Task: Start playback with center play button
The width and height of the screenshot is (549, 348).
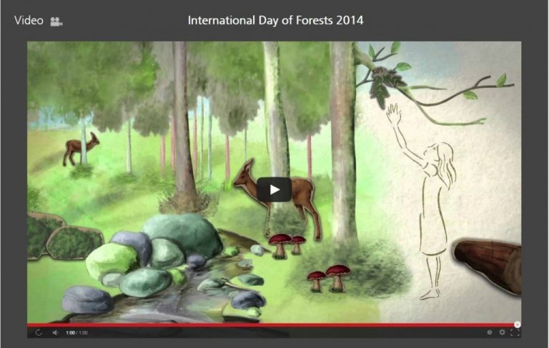Action: pyautogui.click(x=274, y=189)
